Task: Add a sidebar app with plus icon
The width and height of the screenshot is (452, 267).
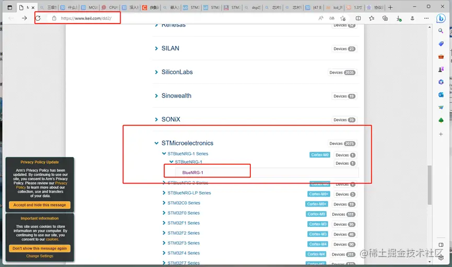Action: pos(441,134)
